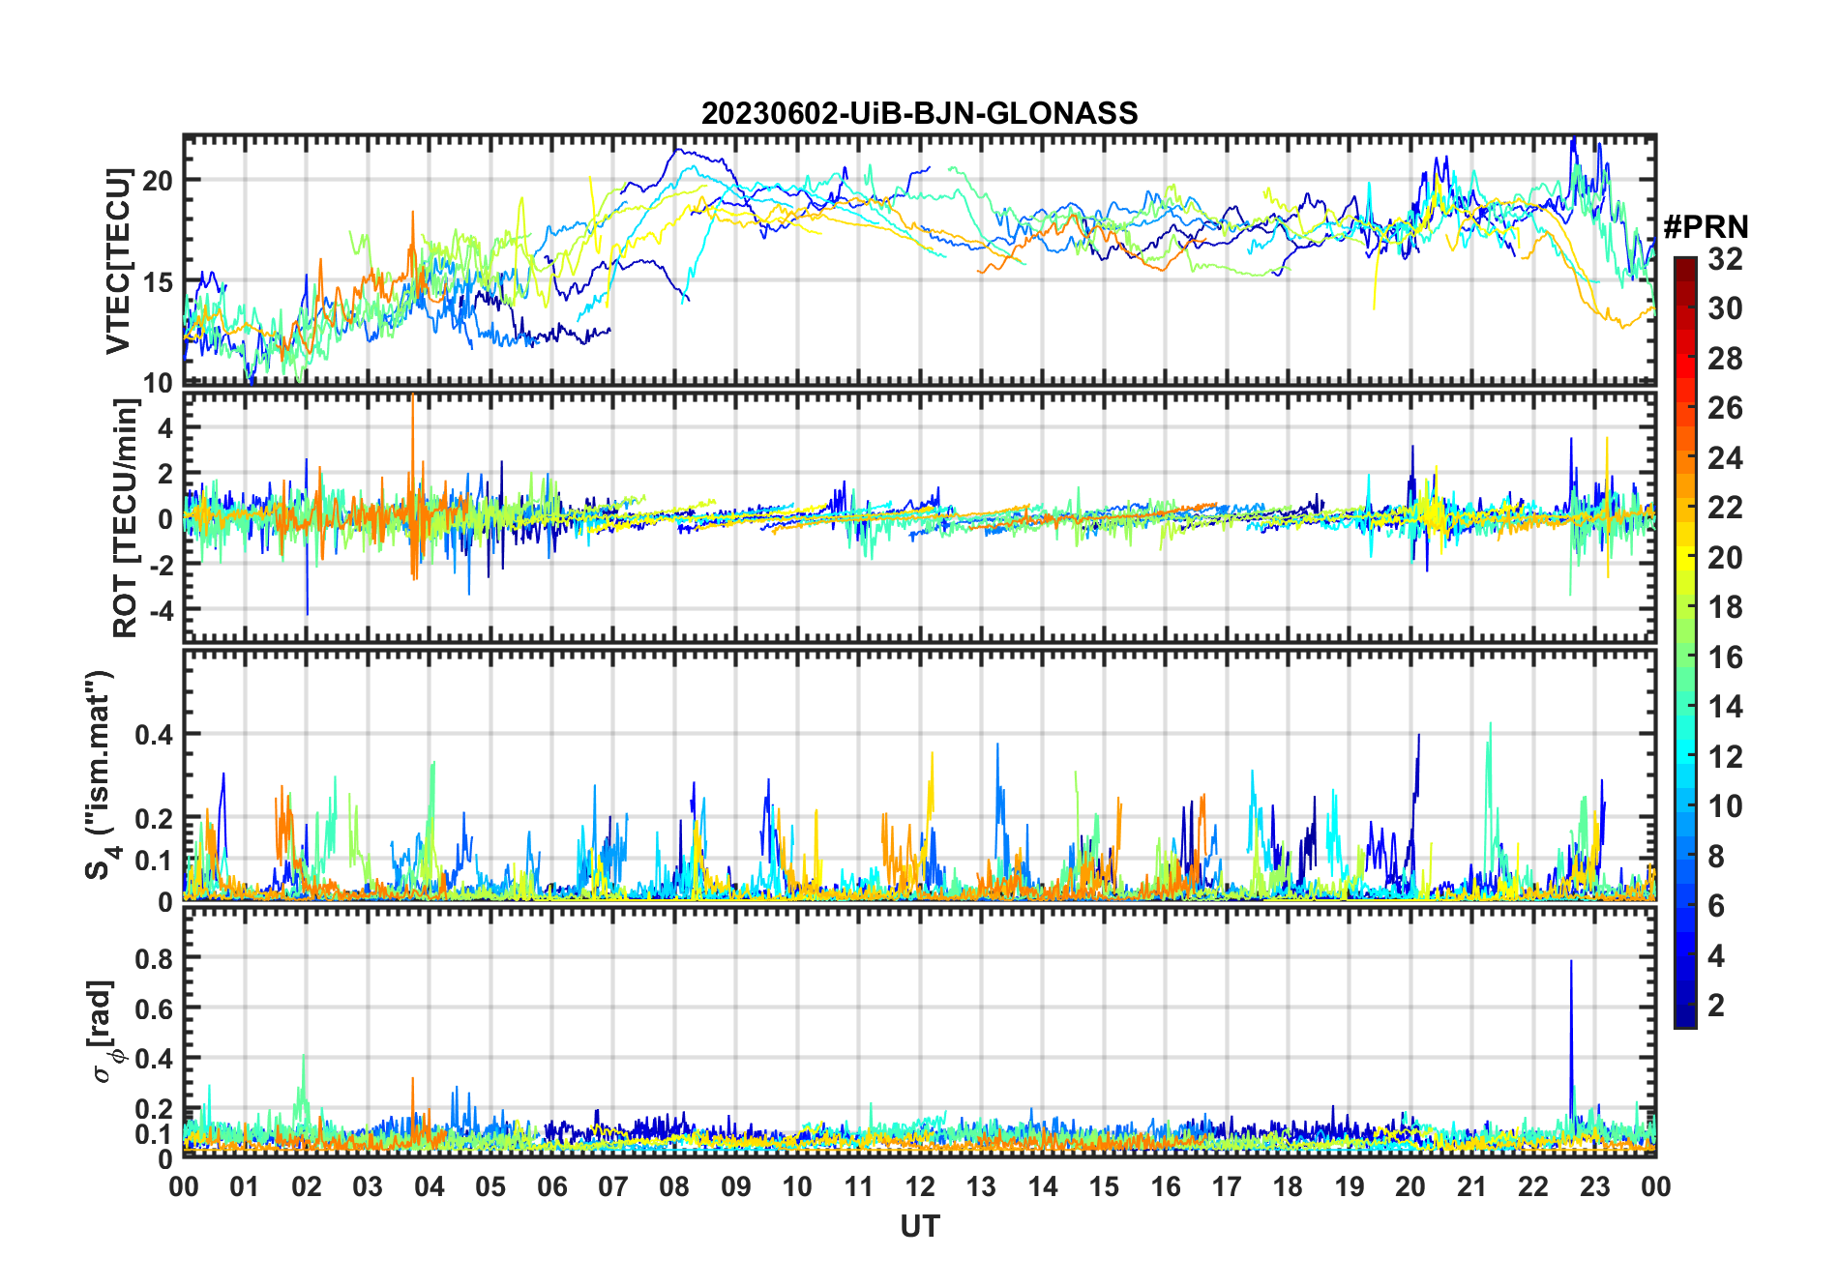
Task: Click the ROT [TECU/min] y-axis label
Action: [126, 518]
